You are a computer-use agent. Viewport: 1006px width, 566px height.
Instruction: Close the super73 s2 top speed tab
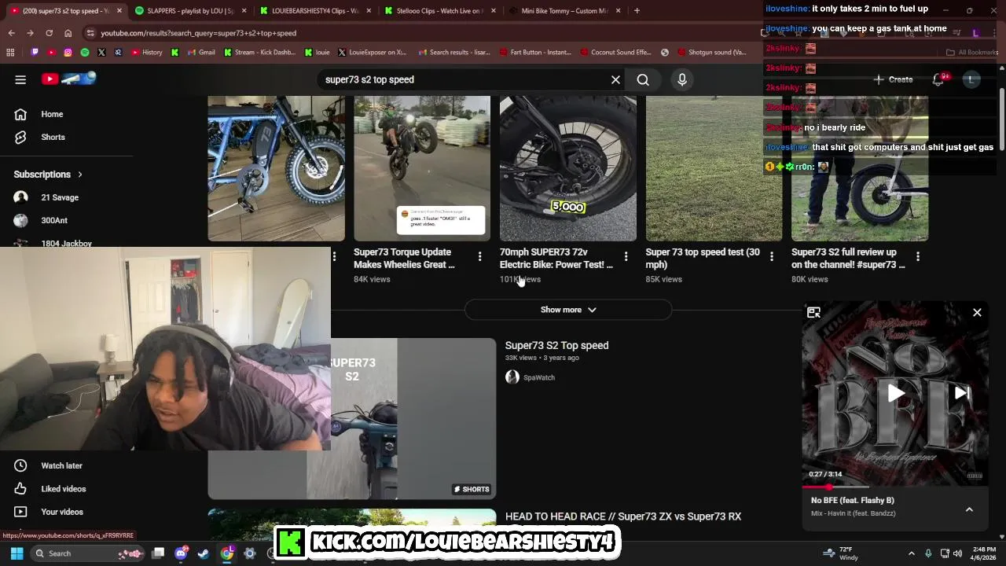pyautogui.click(x=119, y=11)
